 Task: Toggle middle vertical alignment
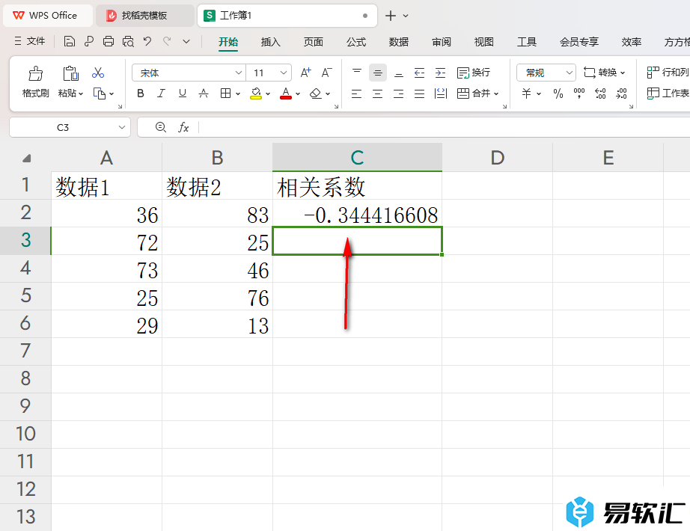pos(378,73)
